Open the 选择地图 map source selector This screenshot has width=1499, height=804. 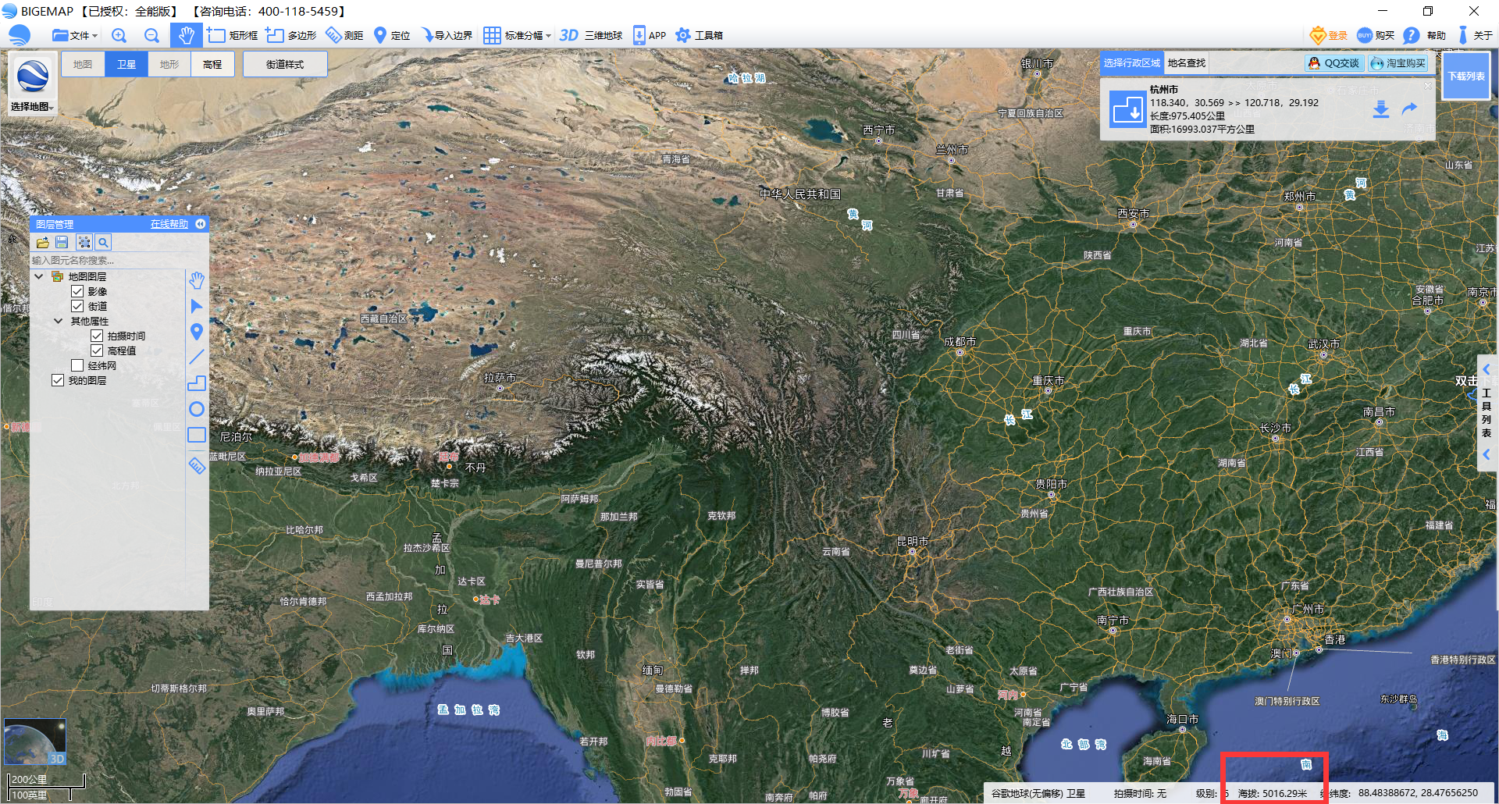coord(33,84)
